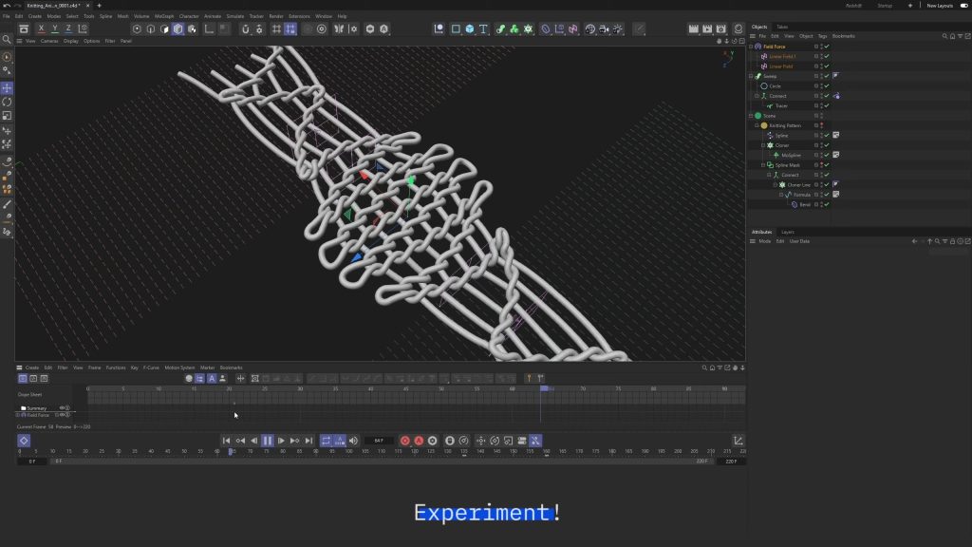Click the current frame number field
The image size is (972, 547).
point(379,441)
